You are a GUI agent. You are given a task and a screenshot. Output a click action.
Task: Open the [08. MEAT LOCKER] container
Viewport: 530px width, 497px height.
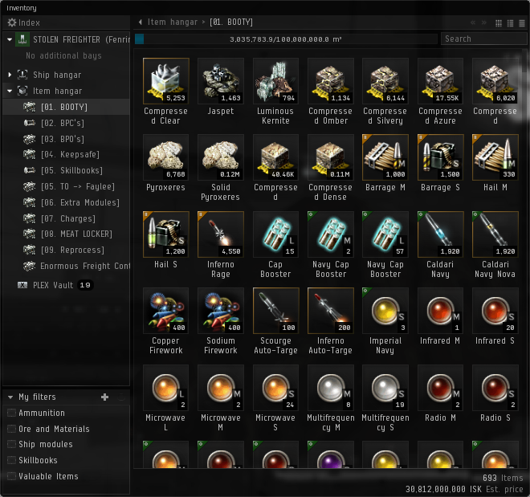coord(66,234)
